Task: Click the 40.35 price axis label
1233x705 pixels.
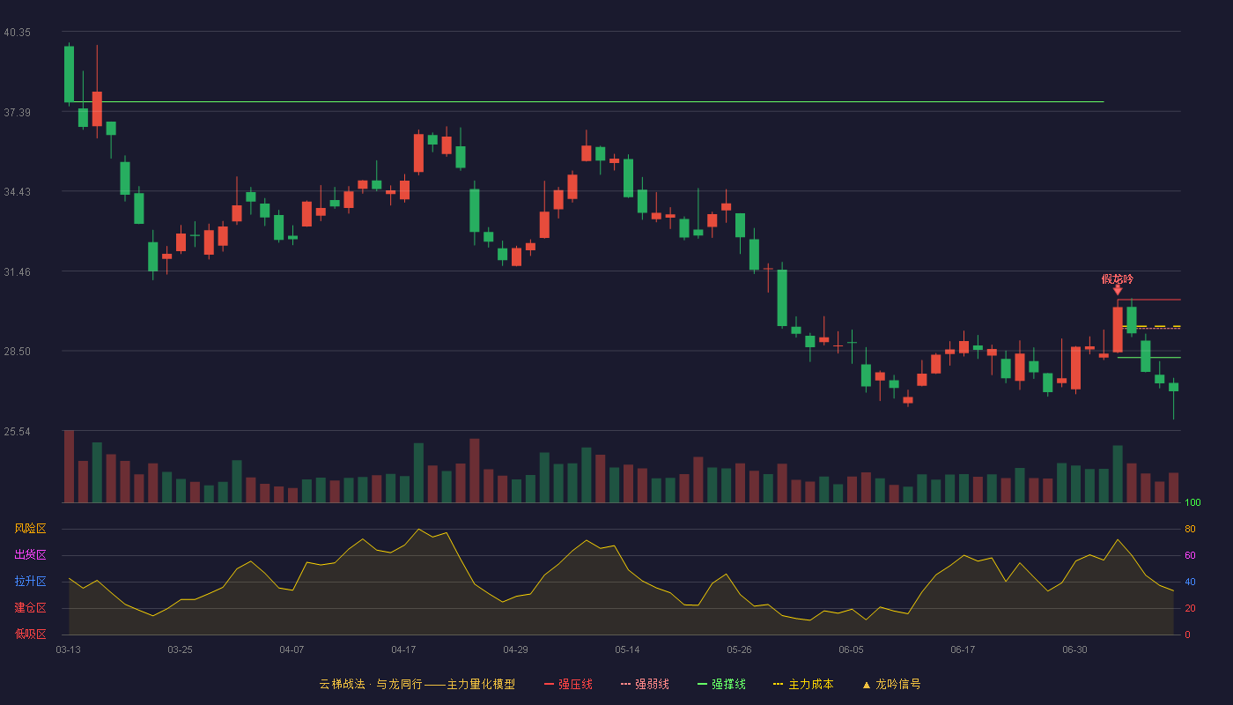Action: click(17, 32)
